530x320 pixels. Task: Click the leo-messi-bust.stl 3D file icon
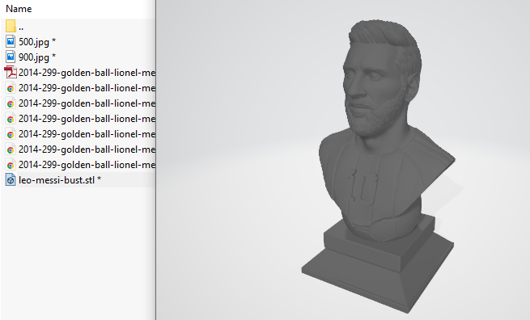[11, 180]
